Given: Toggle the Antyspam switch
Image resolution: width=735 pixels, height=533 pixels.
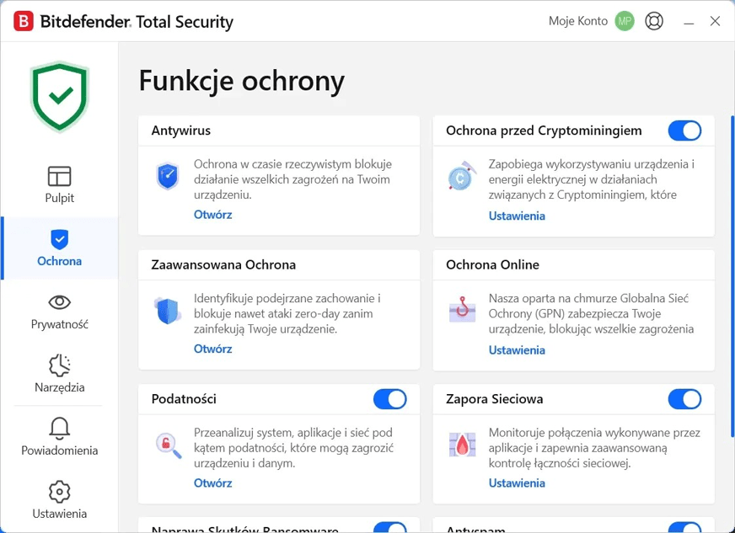Looking at the screenshot, I should (684, 527).
